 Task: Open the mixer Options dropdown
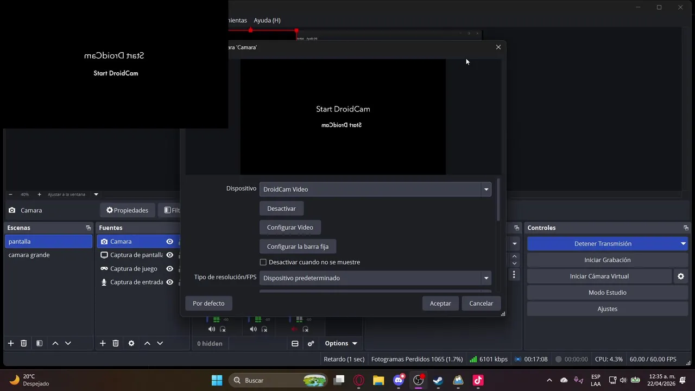coord(341,343)
